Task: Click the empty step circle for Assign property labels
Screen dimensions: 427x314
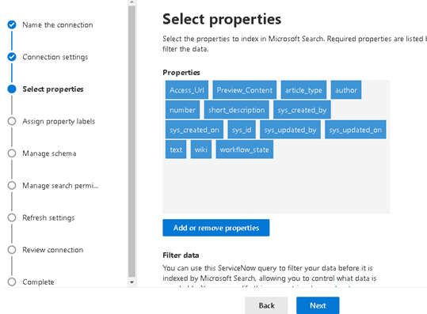Action: 12,121
